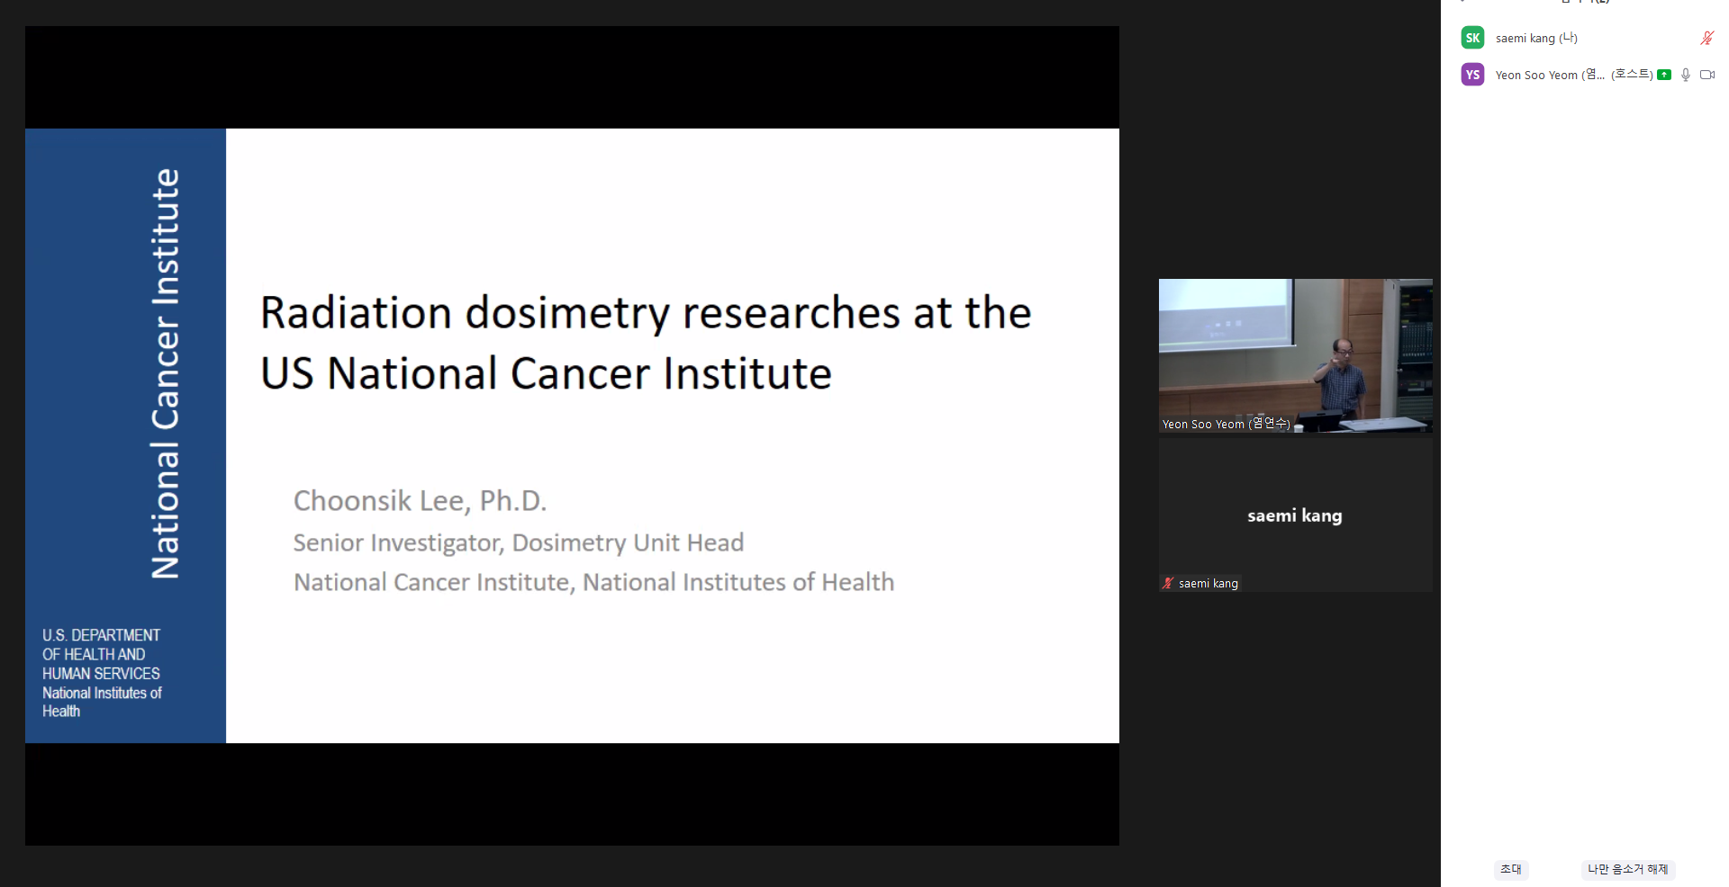Click vertical 'National Cancer Institute' banner on slide
This screenshot has width=1729, height=887.
pos(166,373)
